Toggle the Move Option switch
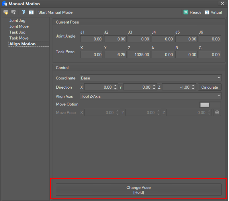Screen dimensions: 229x201 (210, 105)
